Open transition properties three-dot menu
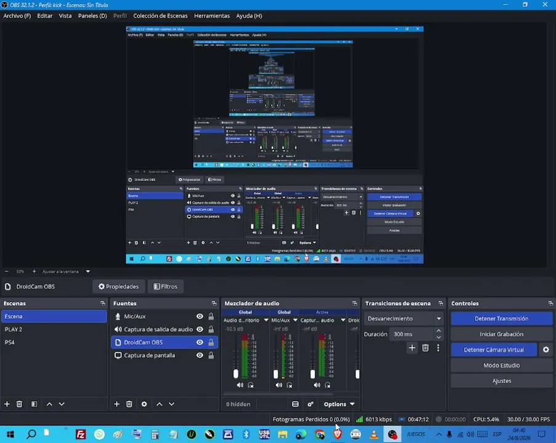Screen dimensions: 556x443 438,348
